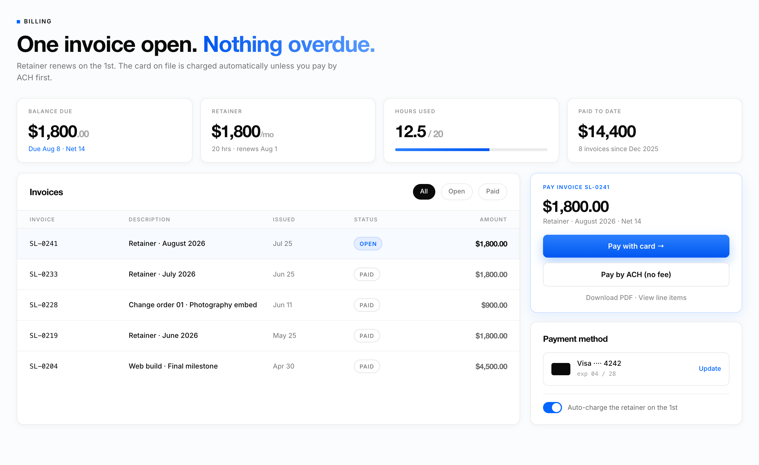Click the OPEN status badge
Viewport: 759px width, 465px height.
(x=368, y=244)
